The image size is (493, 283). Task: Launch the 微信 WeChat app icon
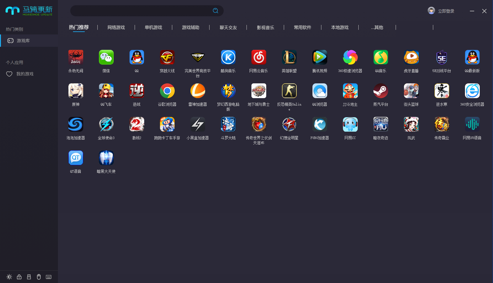pyautogui.click(x=106, y=57)
